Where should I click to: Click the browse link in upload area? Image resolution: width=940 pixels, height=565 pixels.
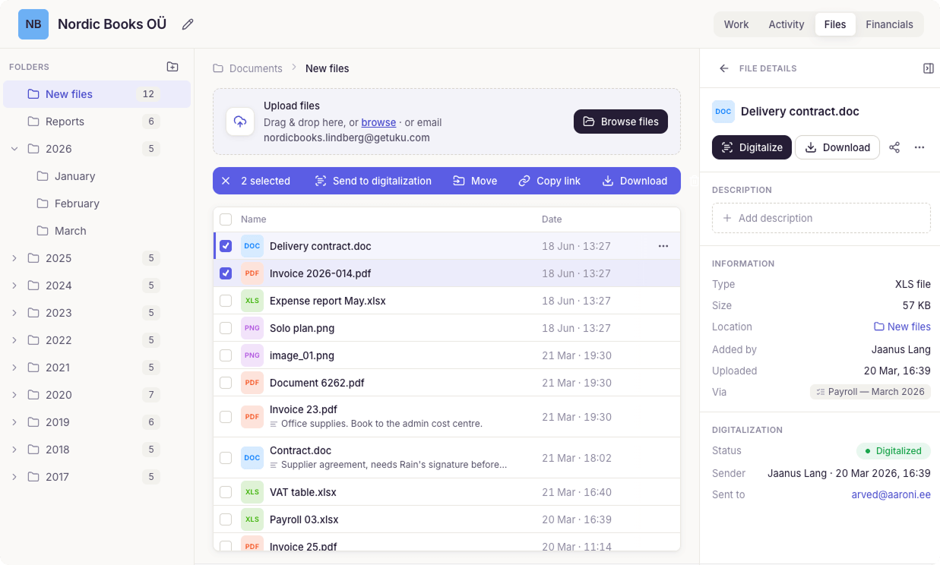click(378, 122)
